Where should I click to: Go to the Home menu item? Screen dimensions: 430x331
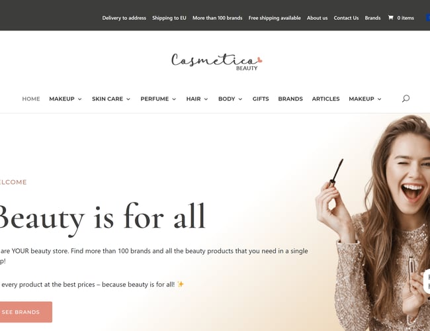tap(31, 99)
